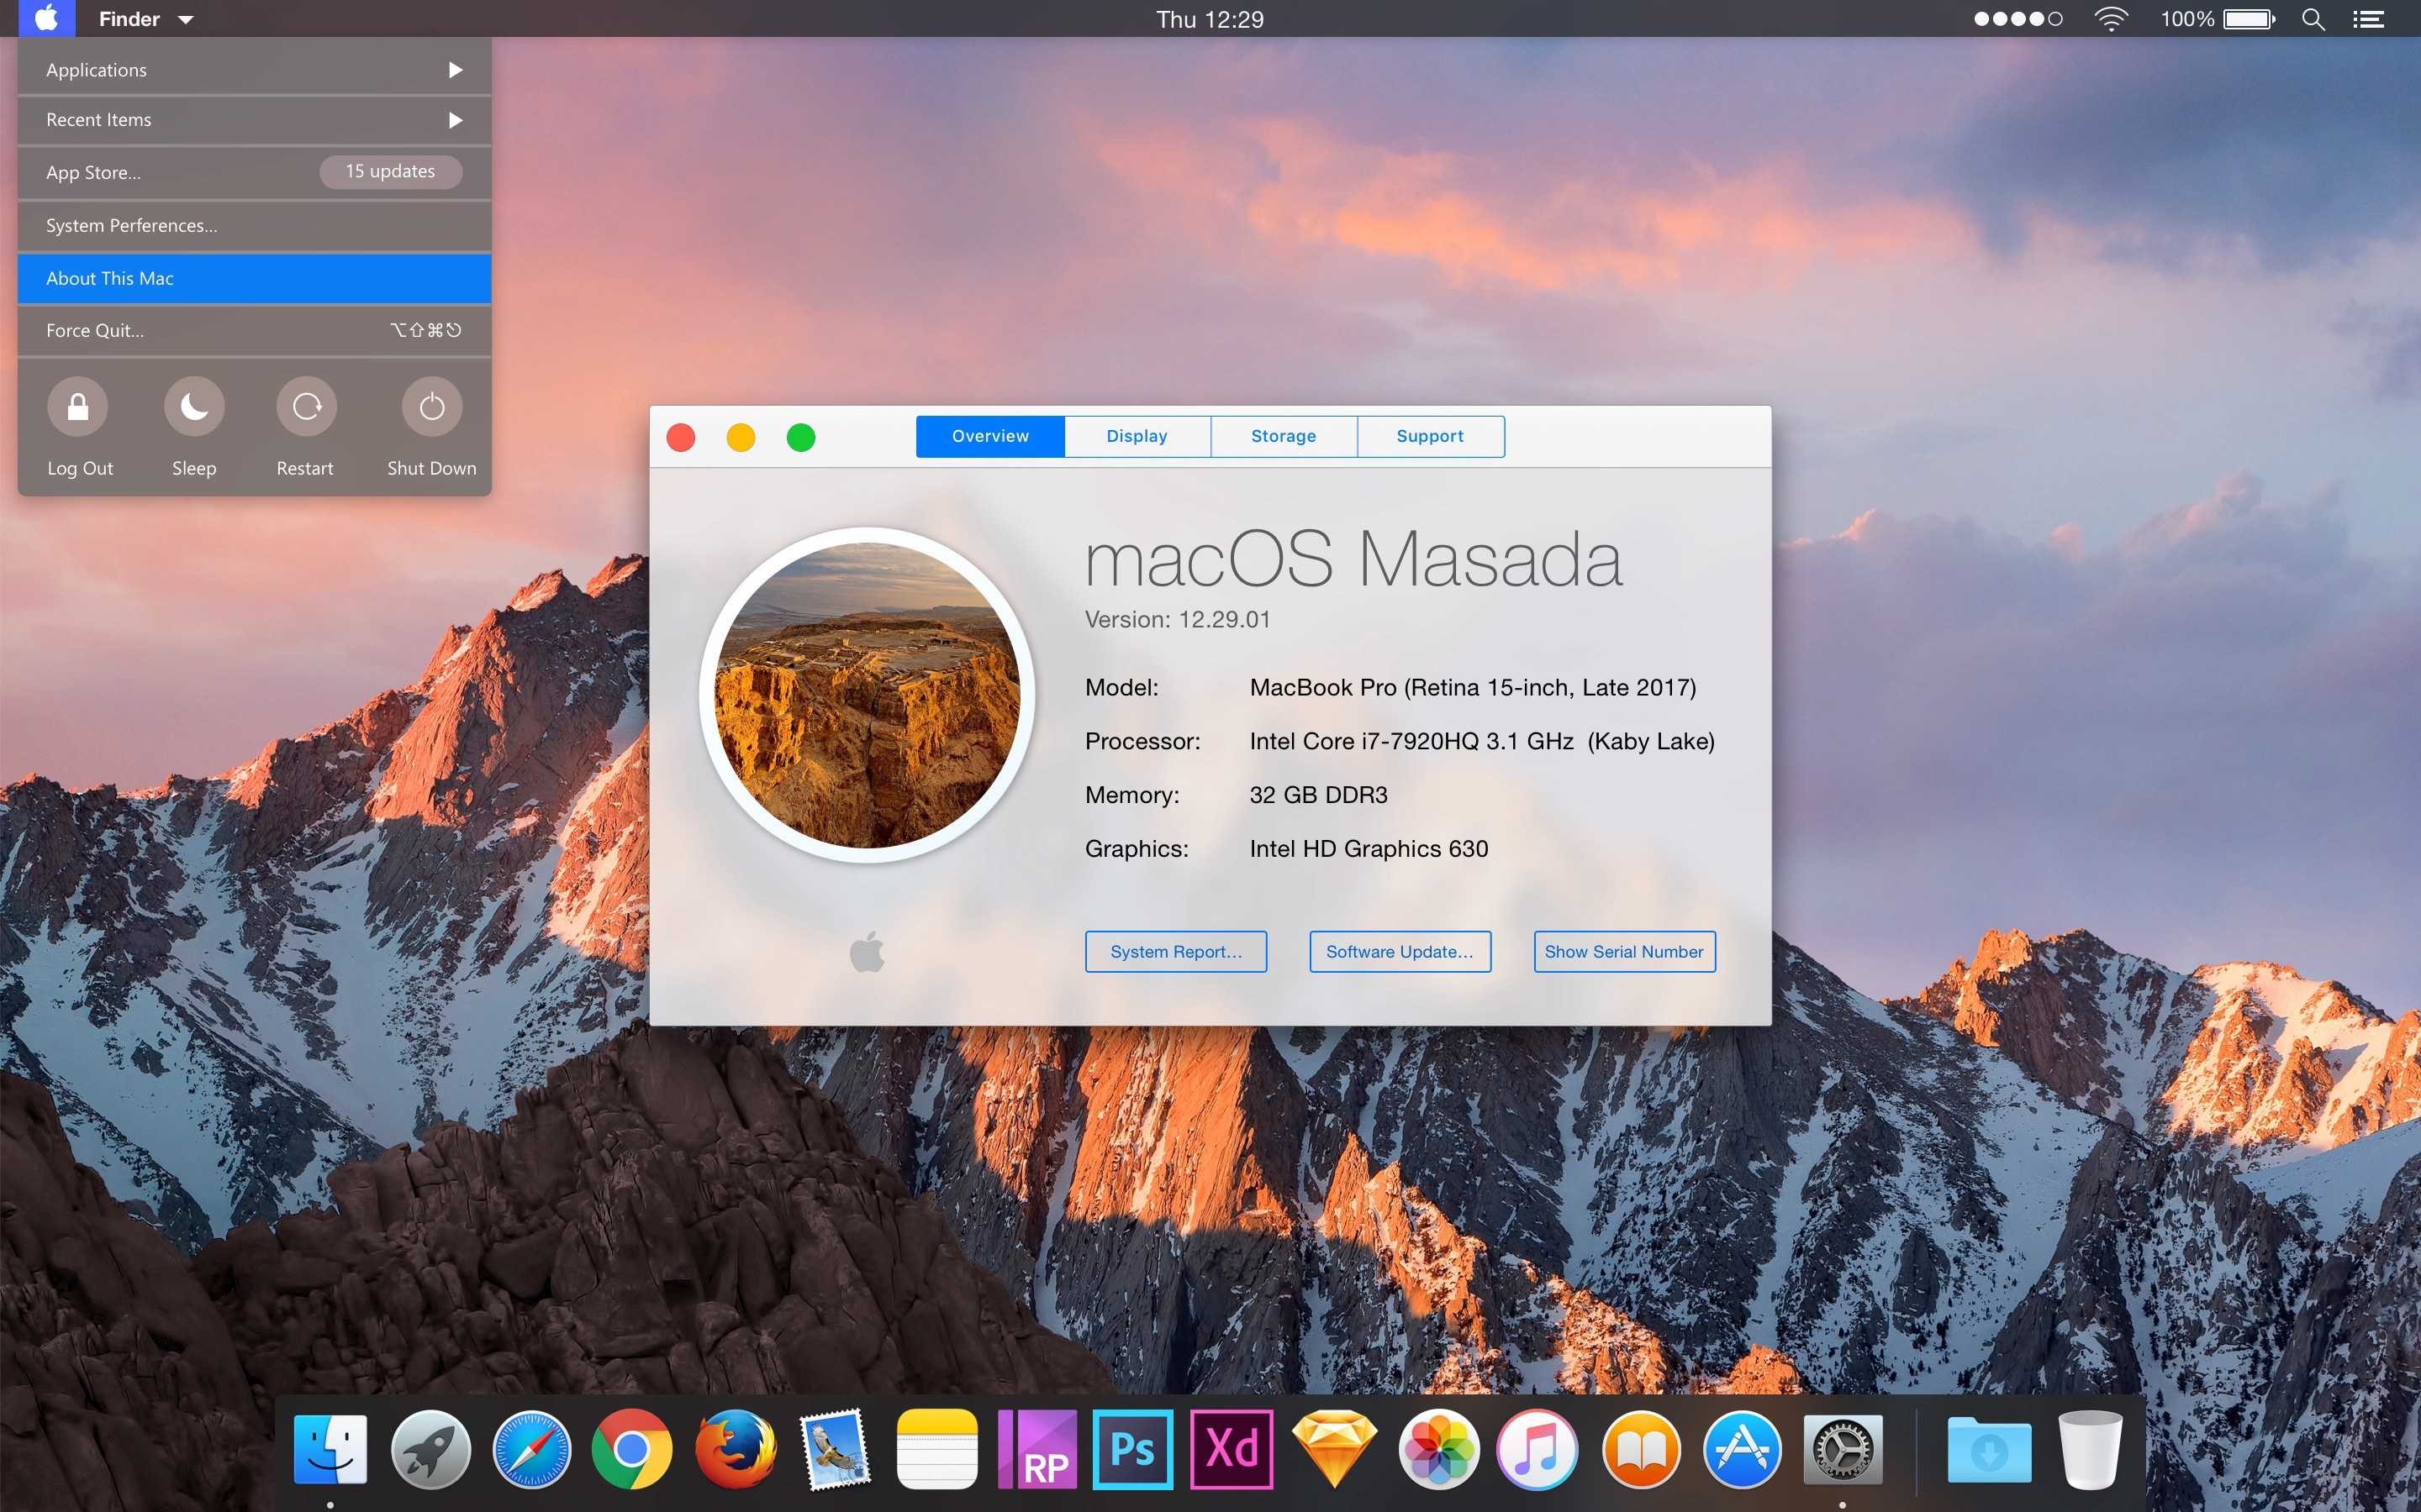
Task: Click the Support tab in About Mac
Action: click(1429, 435)
